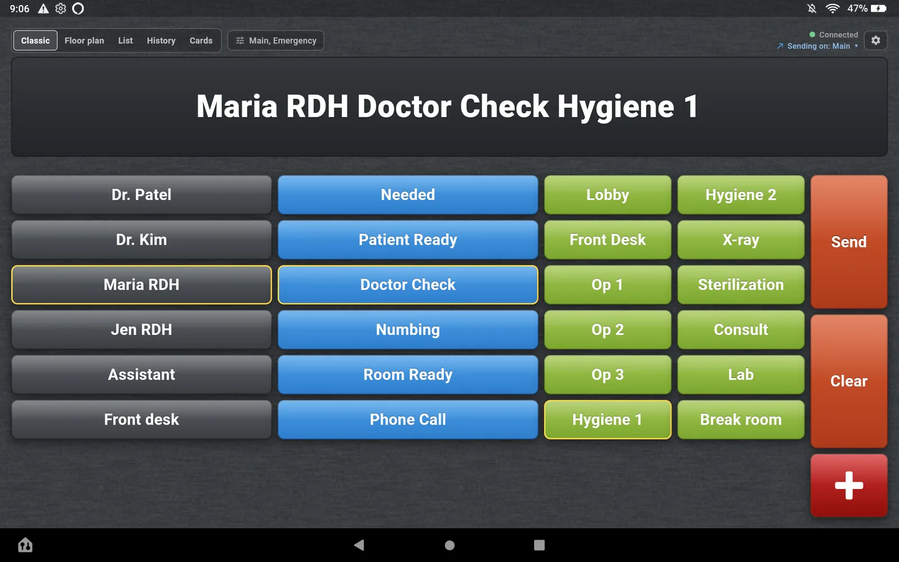Pick the Numbing action button

(x=408, y=329)
